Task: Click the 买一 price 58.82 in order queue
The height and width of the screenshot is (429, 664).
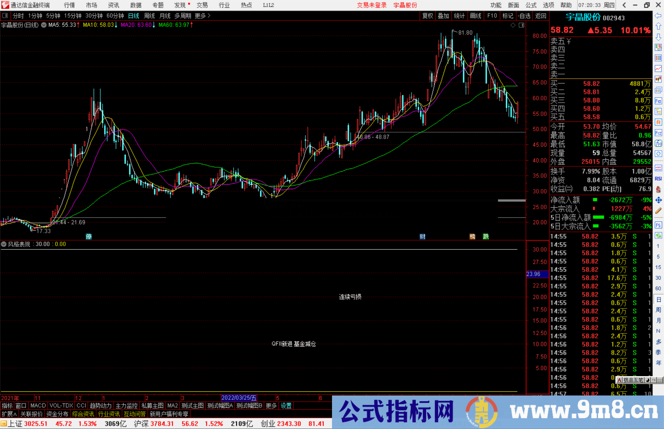Action: click(591, 83)
